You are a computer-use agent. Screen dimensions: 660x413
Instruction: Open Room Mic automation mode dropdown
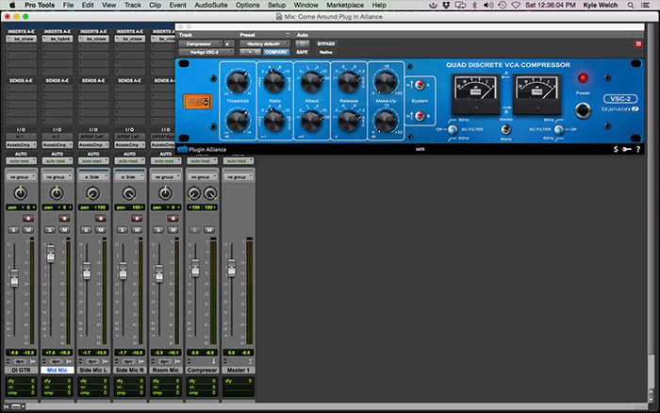coord(165,161)
